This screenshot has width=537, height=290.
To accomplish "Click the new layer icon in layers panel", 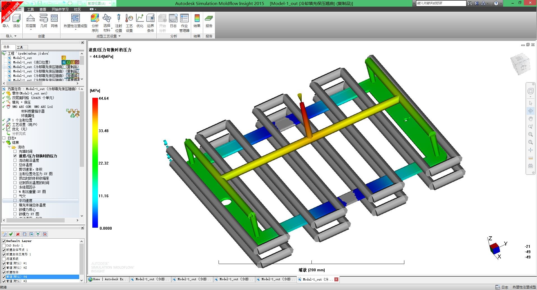I will [x=4, y=234].
